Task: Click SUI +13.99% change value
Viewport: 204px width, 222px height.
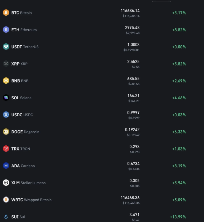Action: [x=178, y=217]
